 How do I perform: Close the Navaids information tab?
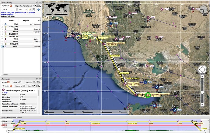(x=20, y=82)
